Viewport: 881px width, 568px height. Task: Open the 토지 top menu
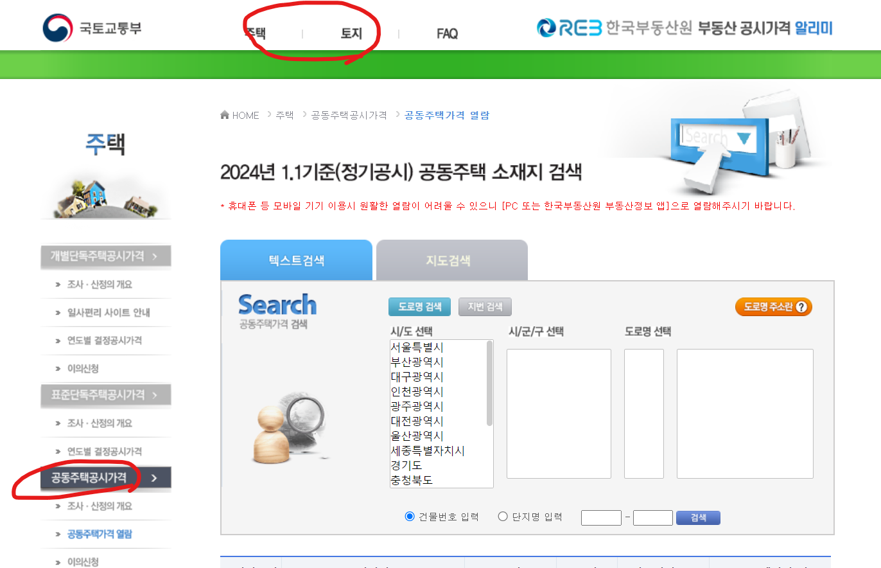tap(351, 33)
